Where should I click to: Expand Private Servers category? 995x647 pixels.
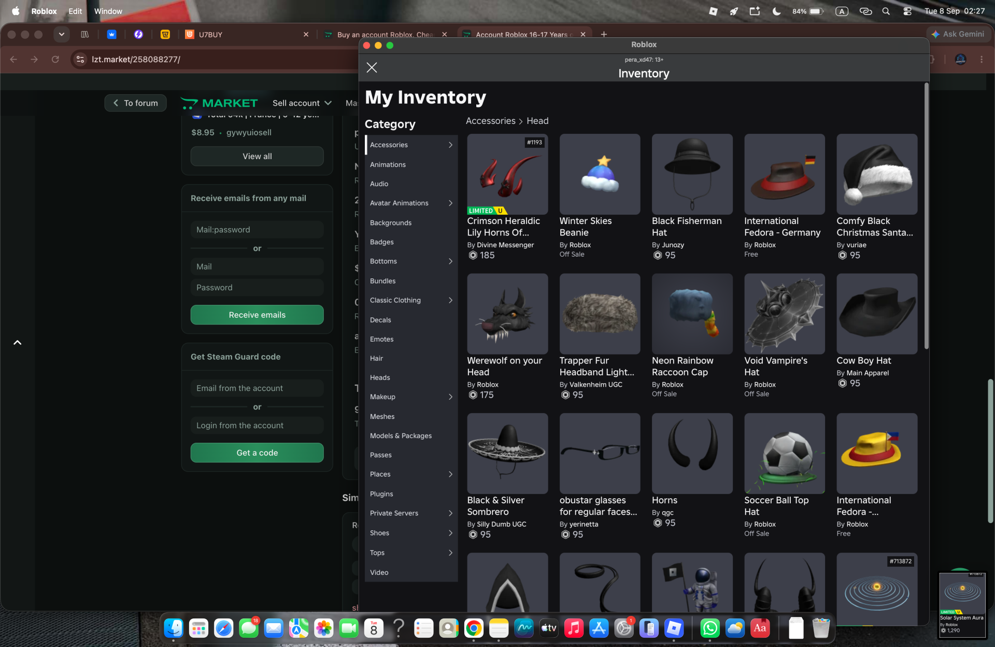(x=411, y=513)
